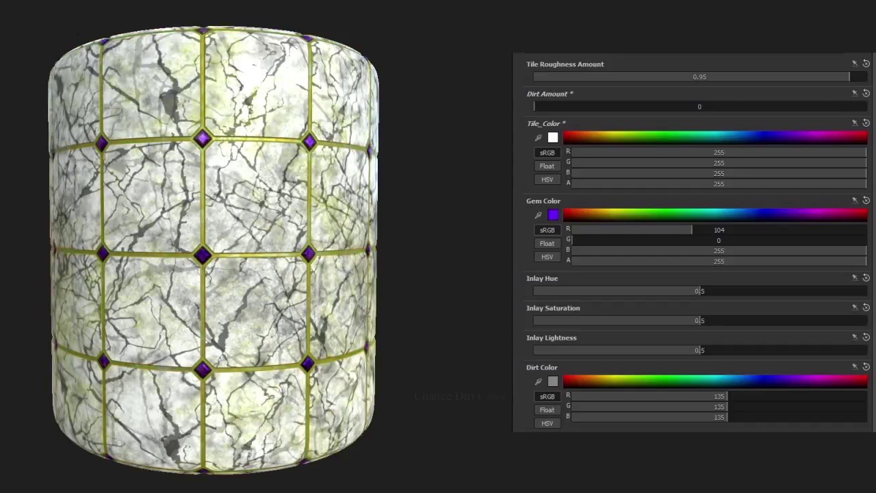Open the gray Dirt Color swatch
Screen dimensions: 876x493
[x=553, y=381]
